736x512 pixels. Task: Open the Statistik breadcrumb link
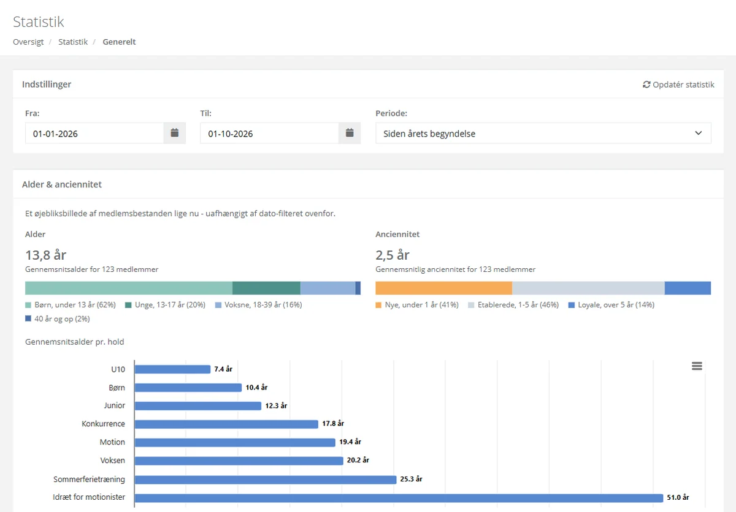click(73, 42)
